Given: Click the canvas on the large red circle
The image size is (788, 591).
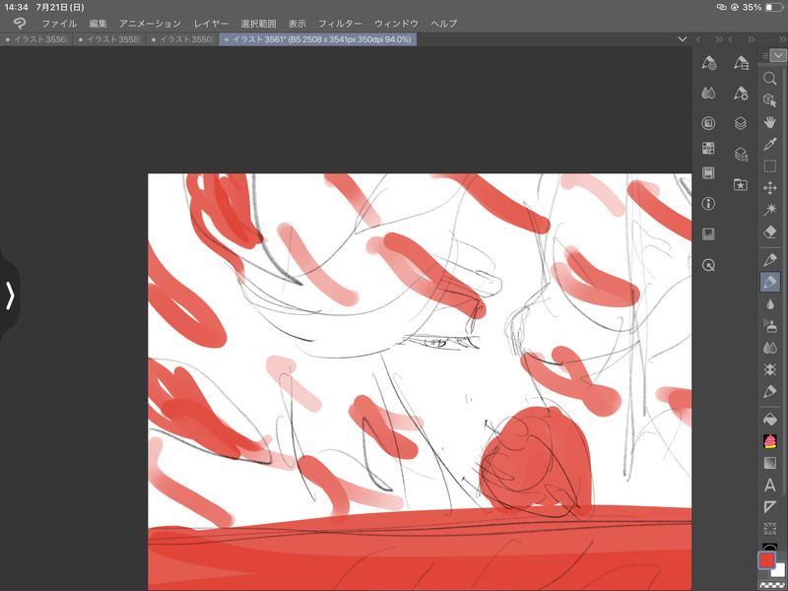Looking at the screenshot, I should (x=537, y=458).
